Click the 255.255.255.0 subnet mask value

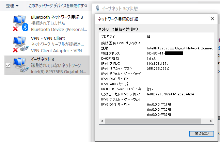(x=158, y=68)
